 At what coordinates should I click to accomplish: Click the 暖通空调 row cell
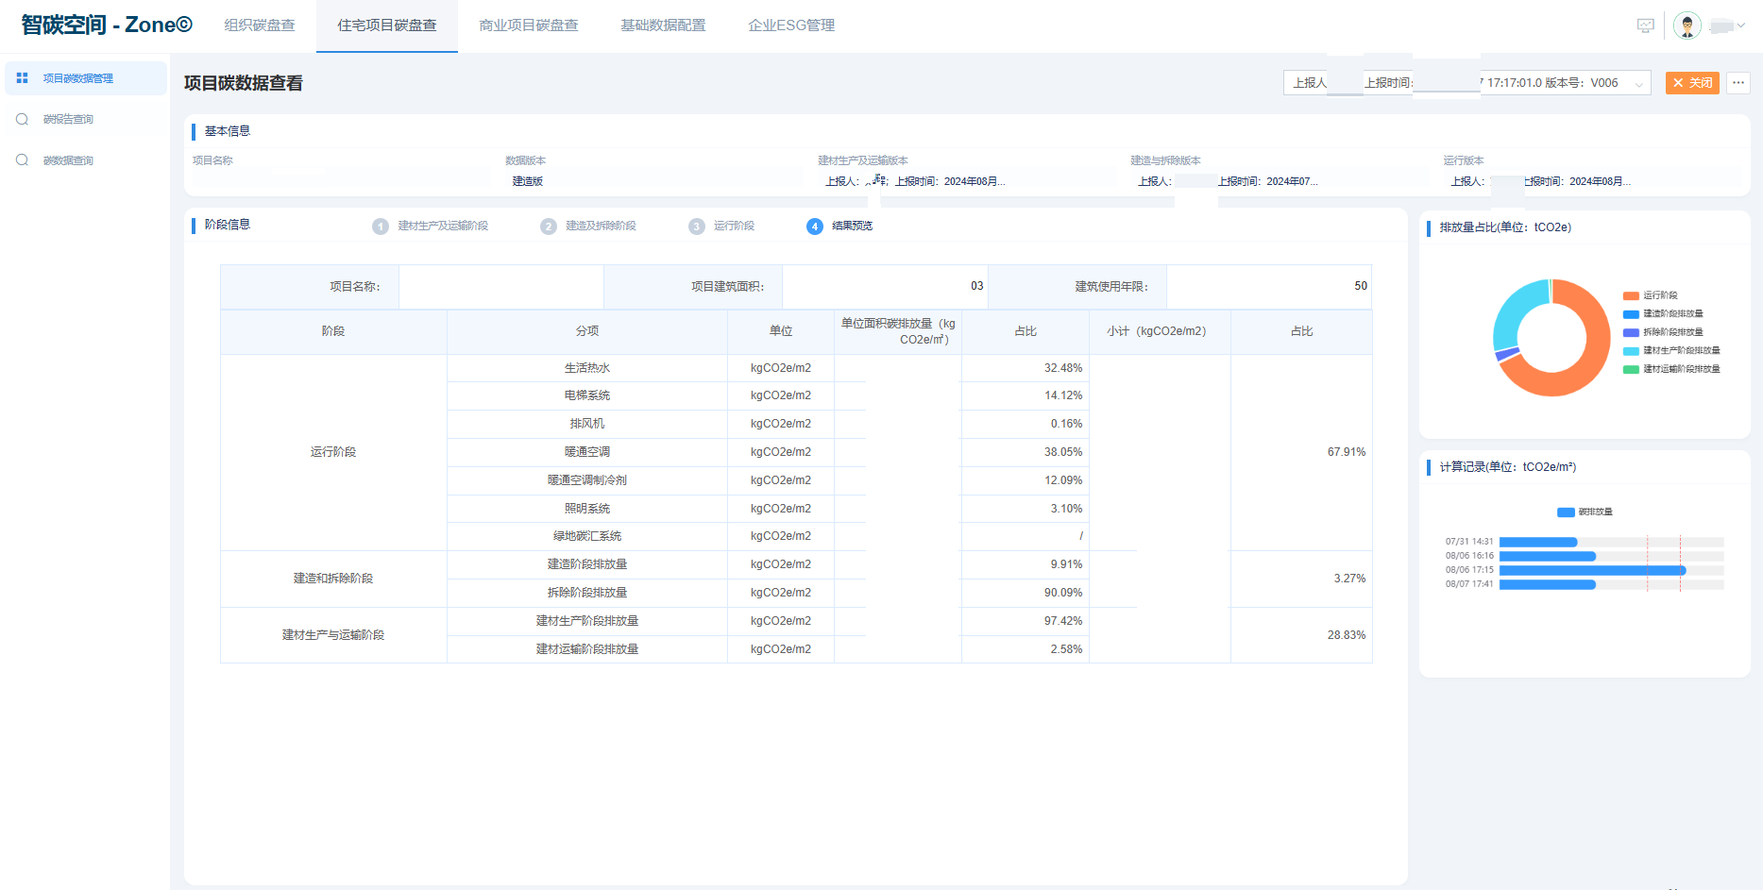point(587,452)
